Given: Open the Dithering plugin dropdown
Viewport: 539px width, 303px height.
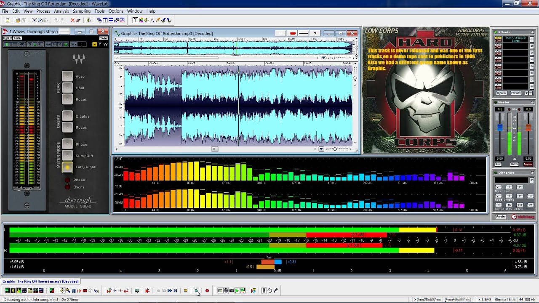Looking at the screenshot, I should [x=531, y=180].
